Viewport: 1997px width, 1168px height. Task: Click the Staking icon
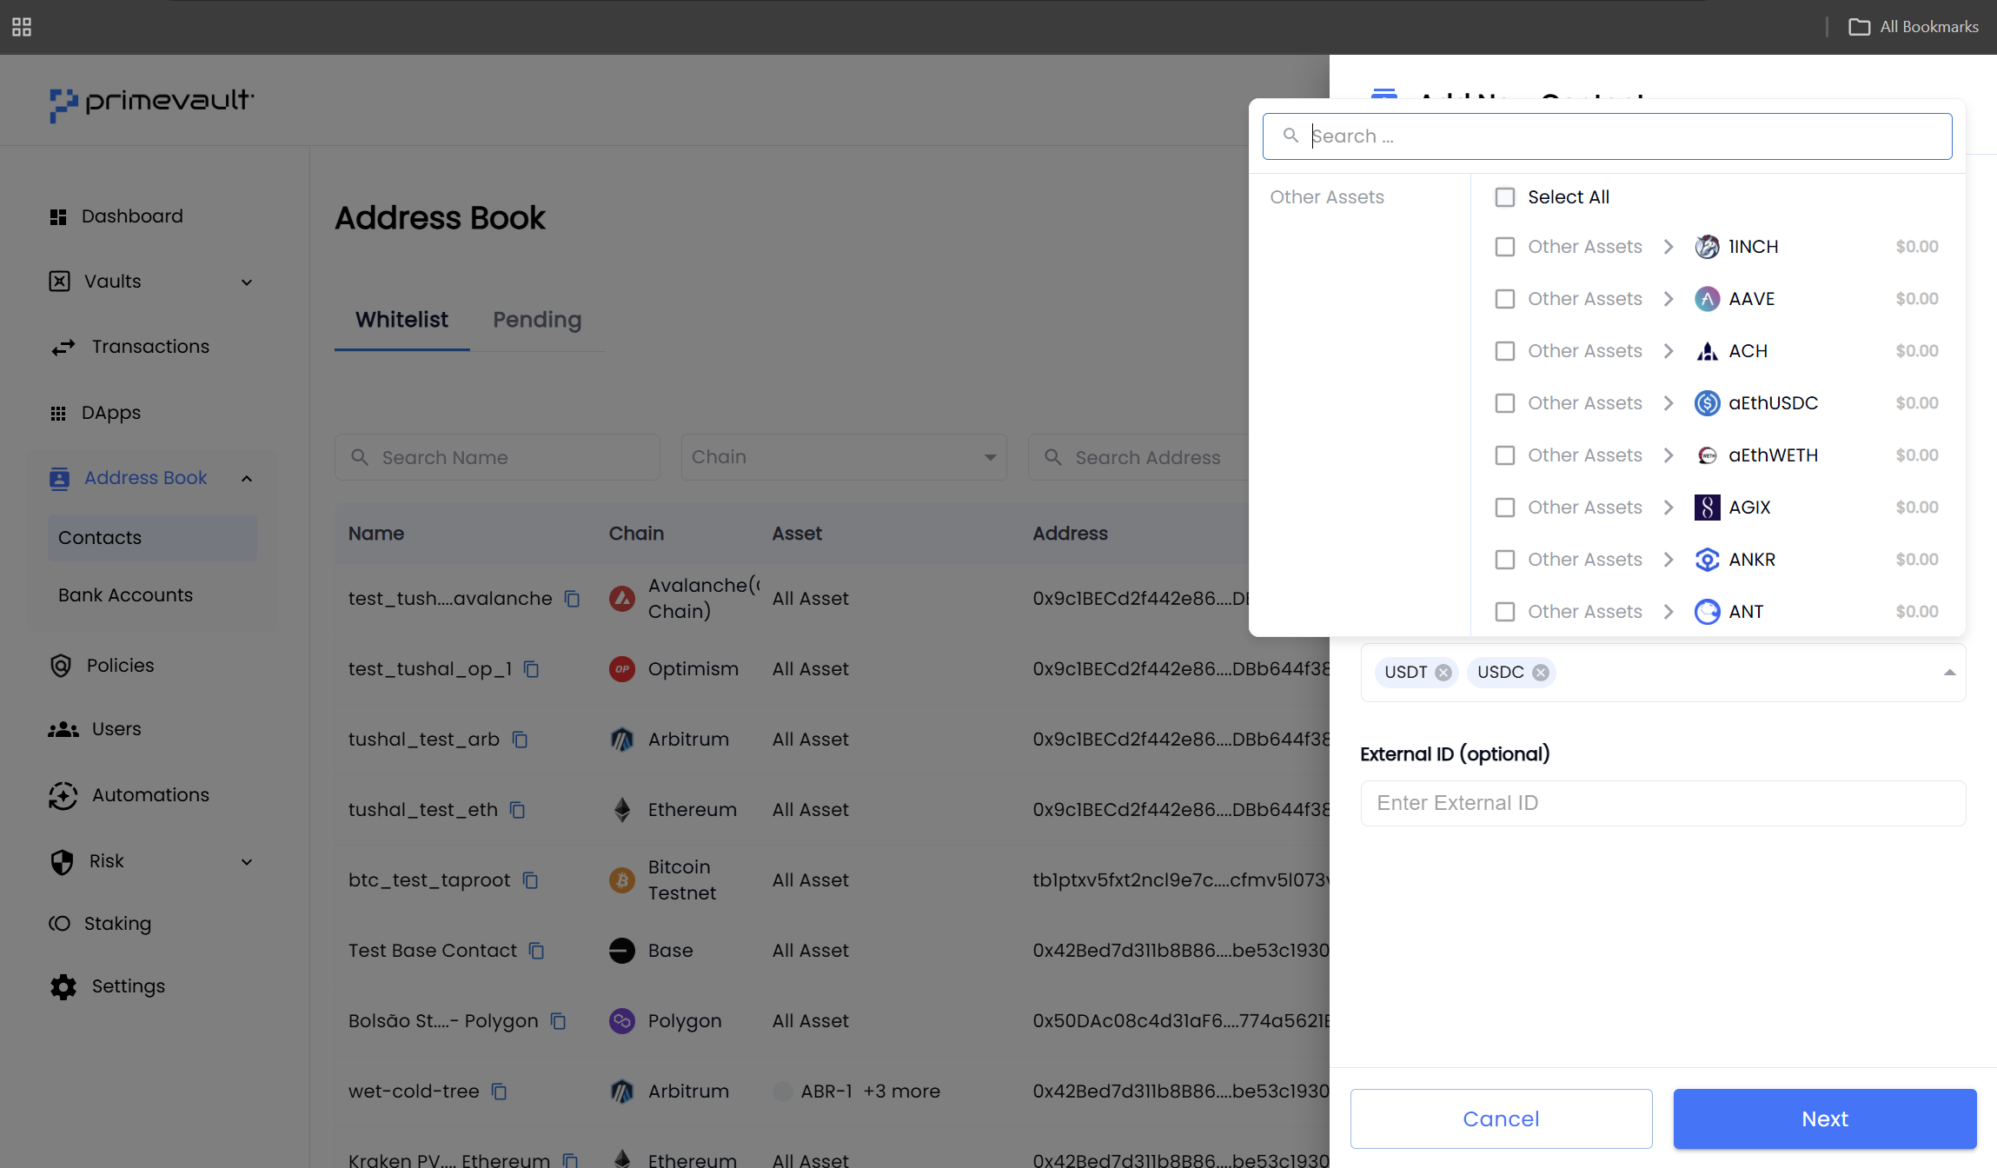click(x=60, y=923)
